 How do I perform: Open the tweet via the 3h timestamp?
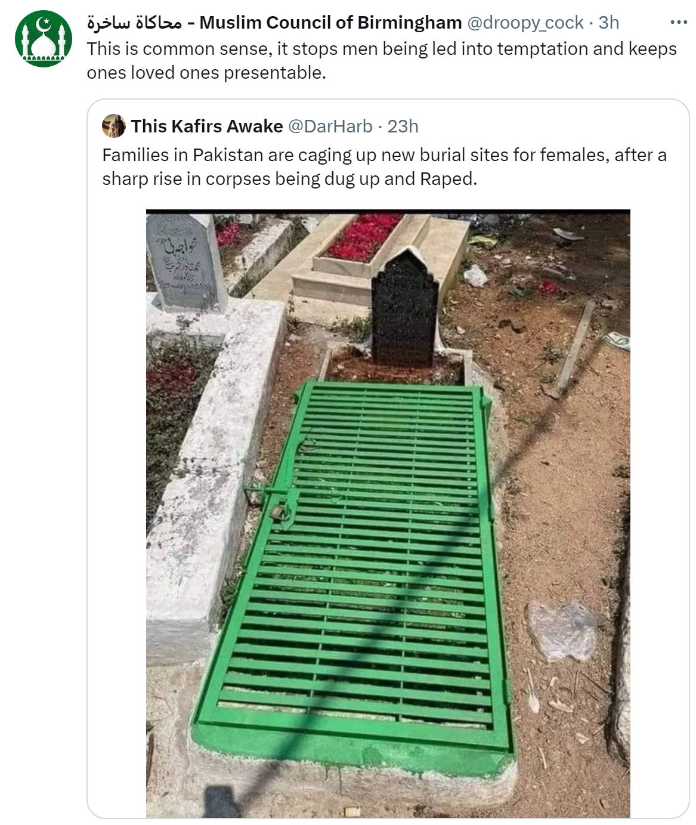pos(609,23)
